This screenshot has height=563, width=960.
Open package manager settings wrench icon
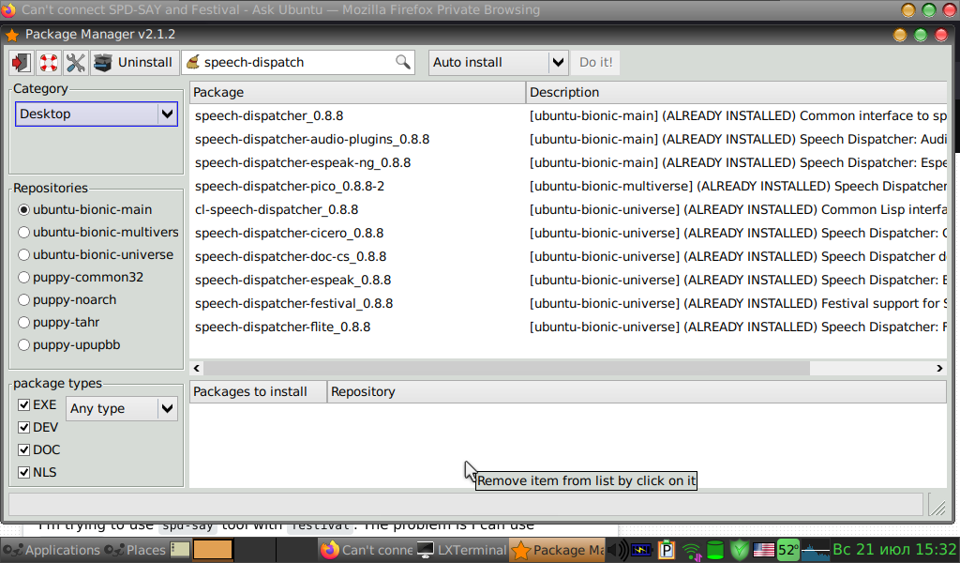pyautogui.click(x=75, y=63)
